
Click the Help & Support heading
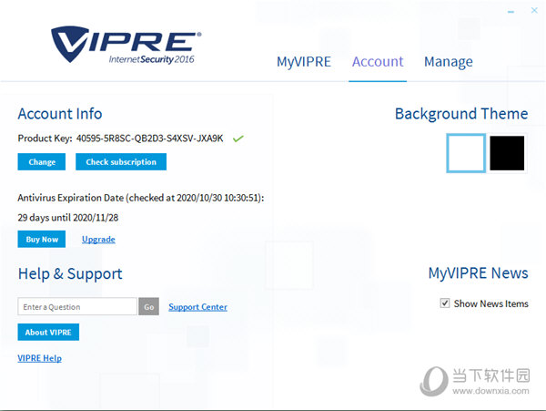point(70,273)
